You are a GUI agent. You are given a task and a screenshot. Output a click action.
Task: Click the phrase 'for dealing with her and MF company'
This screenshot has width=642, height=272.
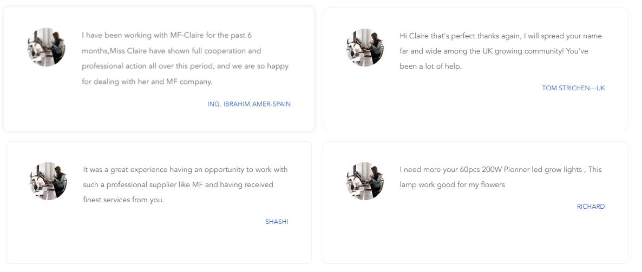147,82
